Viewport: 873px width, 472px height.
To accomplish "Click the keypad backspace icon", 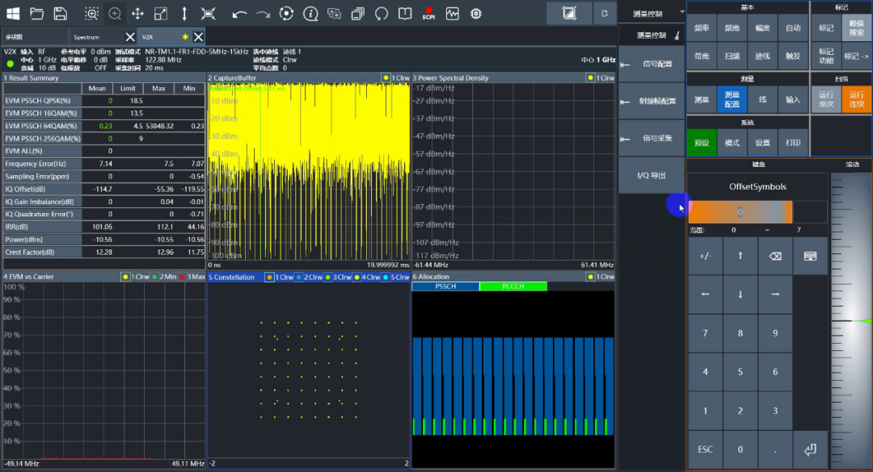I will point(775,256).
